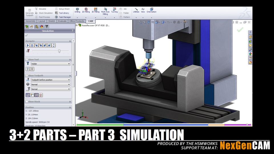Step back to previous operation
274x154 pixels.
pos(41,45)
